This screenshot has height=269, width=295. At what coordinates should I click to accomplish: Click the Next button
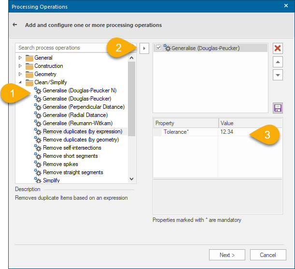point(227,255)
